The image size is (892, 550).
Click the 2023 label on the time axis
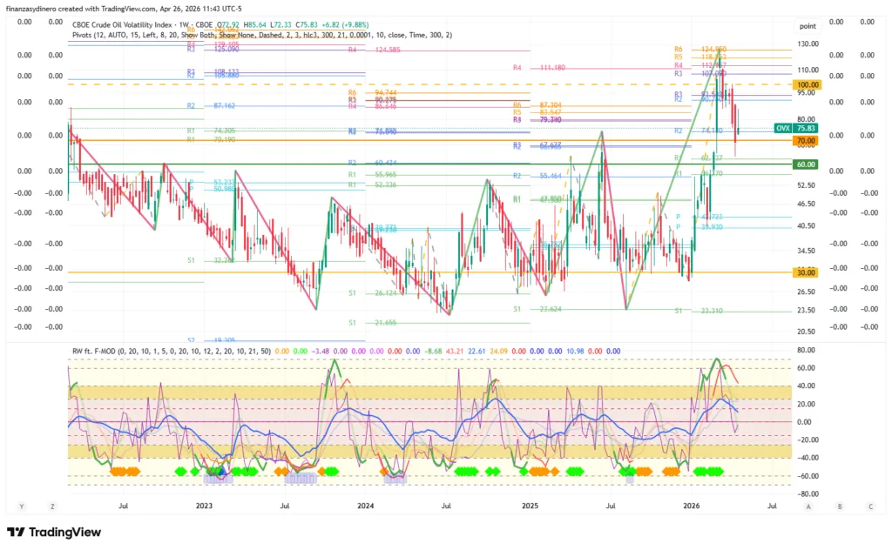203,505
